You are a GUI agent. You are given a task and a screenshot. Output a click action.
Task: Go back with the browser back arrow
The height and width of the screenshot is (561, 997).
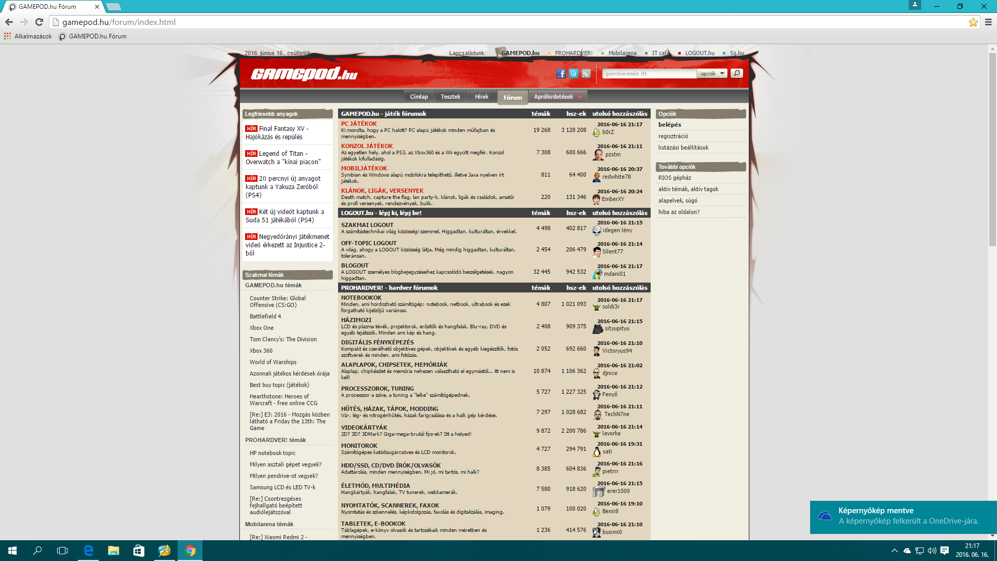coord(9,22)
